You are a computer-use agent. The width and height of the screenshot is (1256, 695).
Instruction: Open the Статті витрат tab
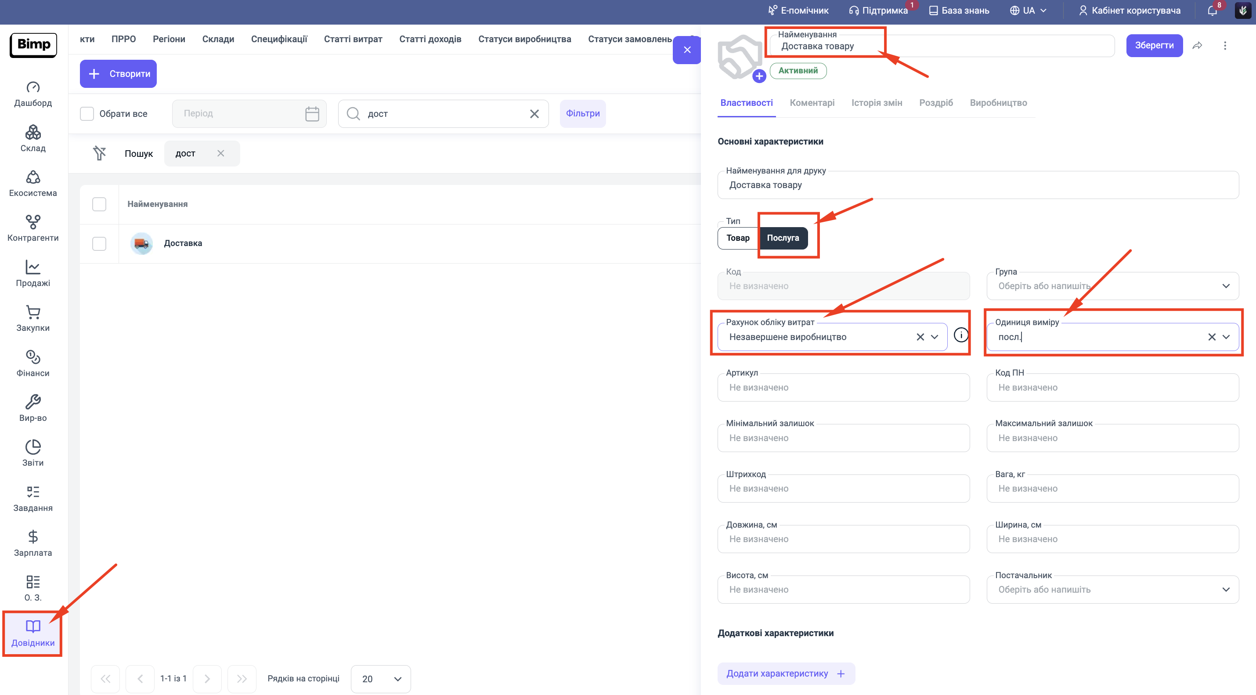point(353,39)
